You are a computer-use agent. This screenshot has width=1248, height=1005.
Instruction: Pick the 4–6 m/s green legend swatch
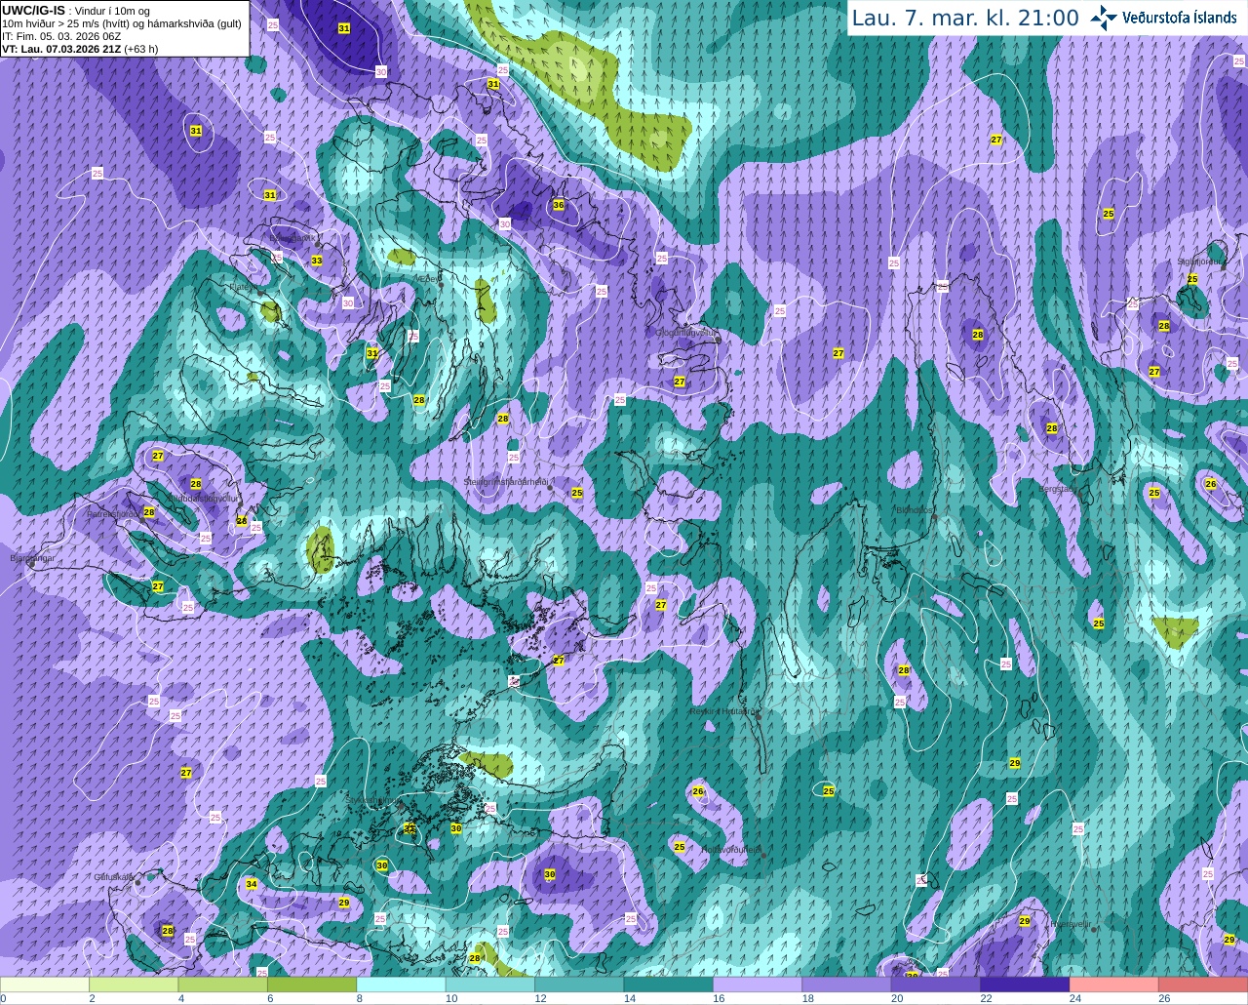[x=223, y=985]
